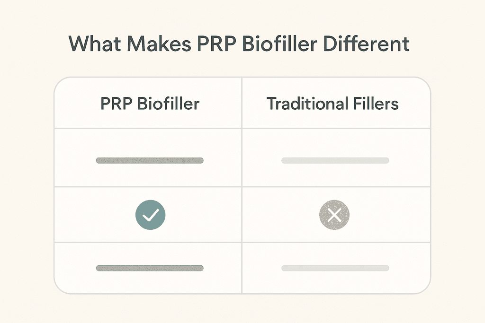Select the "Traditional Fillers" column header
Screen dimensions: 485x323
[x=332, y=103]
